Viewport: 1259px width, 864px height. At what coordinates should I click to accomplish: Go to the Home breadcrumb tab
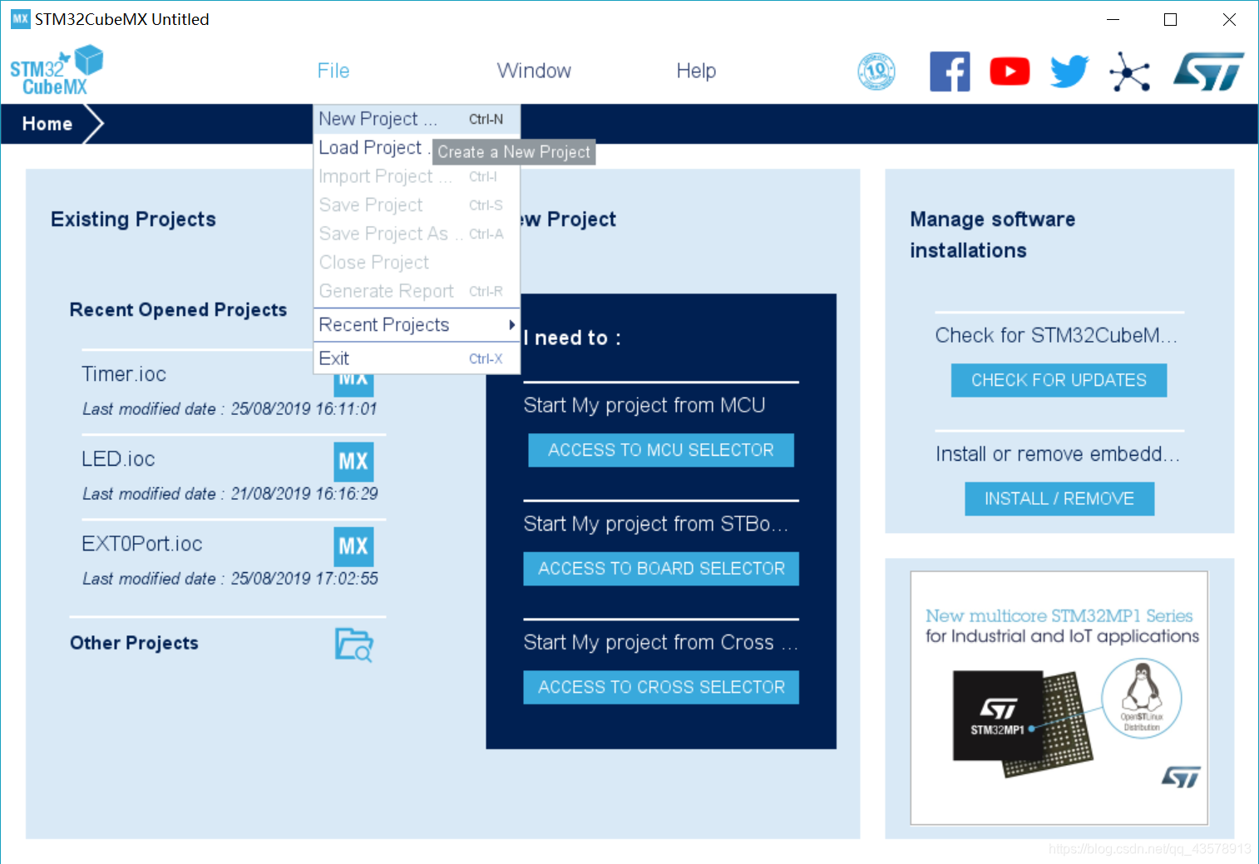47,124
